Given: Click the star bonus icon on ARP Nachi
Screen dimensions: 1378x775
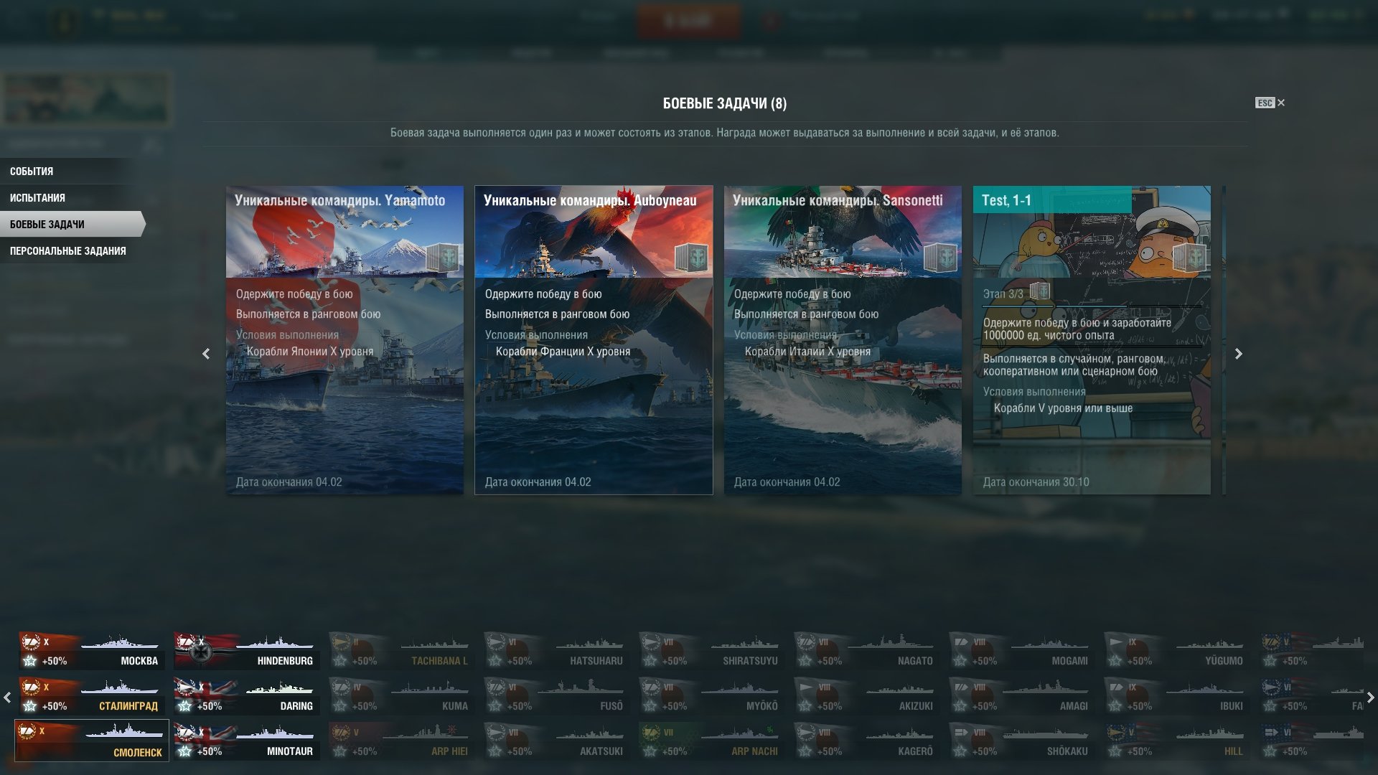Looking at the screenshot, I should click(650, 751).
